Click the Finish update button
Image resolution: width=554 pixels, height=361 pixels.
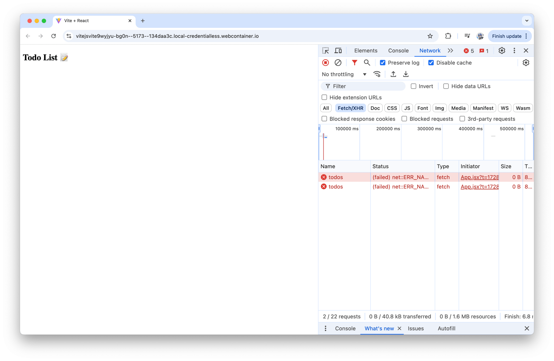click(x=506, y=36)
